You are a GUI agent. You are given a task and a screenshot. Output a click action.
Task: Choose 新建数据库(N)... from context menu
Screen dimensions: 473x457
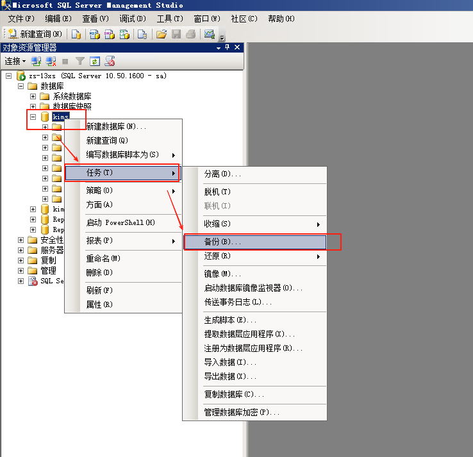pyautogui.click(x=124, y=126)
